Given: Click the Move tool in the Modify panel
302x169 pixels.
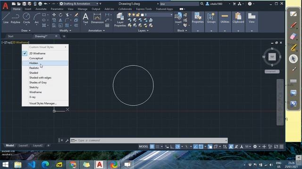Looking at the screenshot, I should (x=54, y=15).
